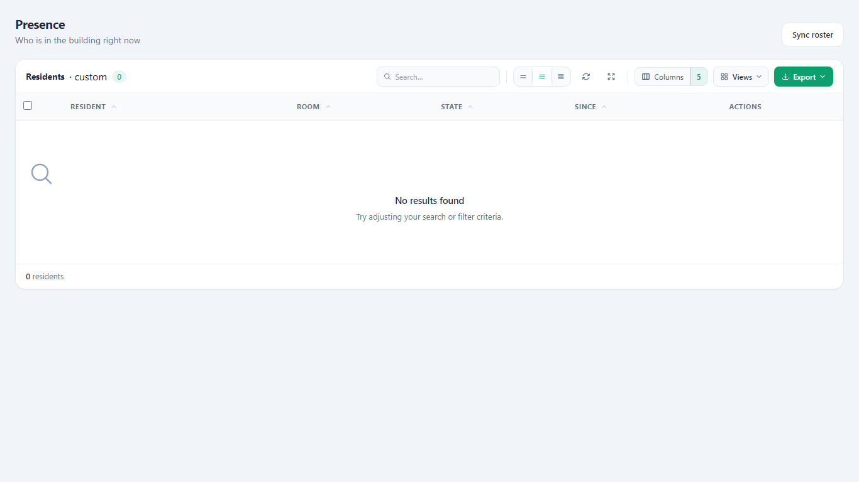Screen dimensions: 859x482
Task: Click the Columns count badge 5
Action: [x=699, y=77]
